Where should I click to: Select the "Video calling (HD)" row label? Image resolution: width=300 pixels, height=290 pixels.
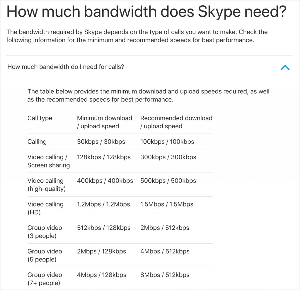tap(45, 208)
